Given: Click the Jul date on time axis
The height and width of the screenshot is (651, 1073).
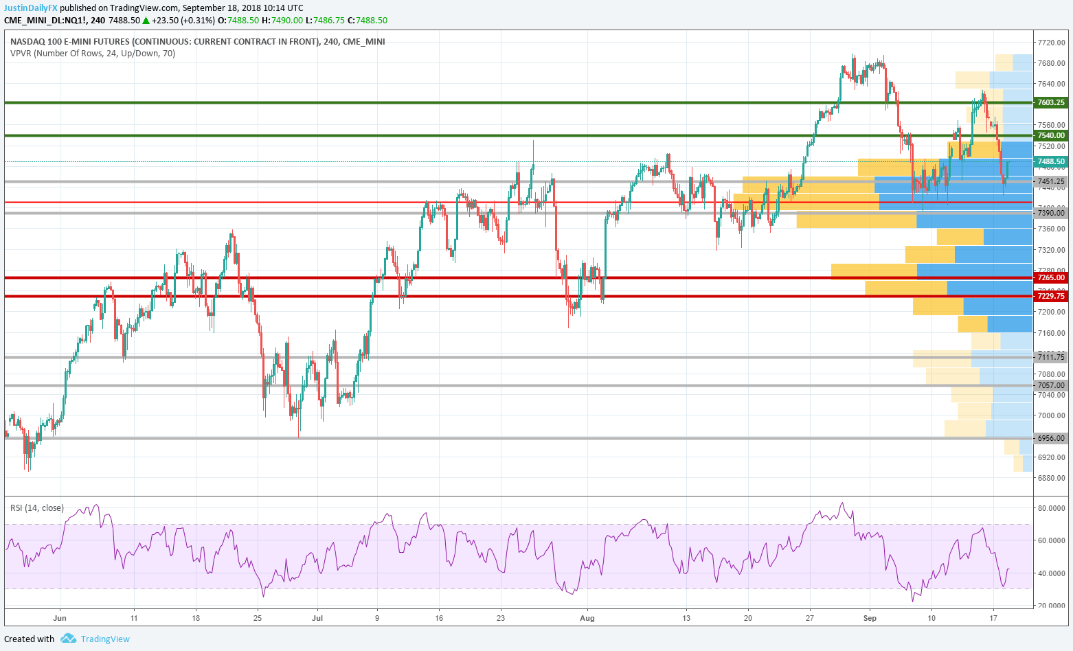Looking at the screenshot, I should 318,618.
